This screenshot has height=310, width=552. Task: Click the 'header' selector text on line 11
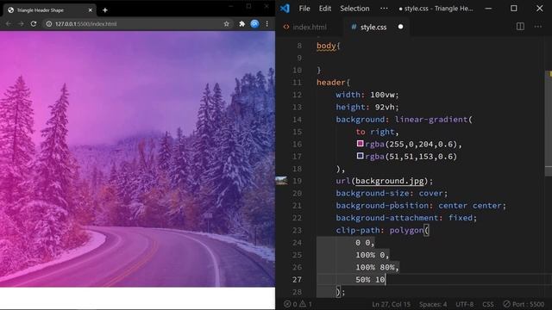pos(331,83)
